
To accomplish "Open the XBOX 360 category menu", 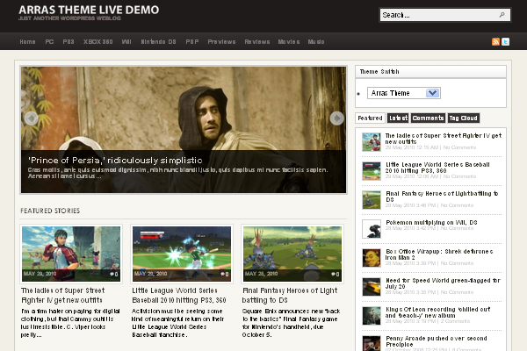I will point(97,41).
